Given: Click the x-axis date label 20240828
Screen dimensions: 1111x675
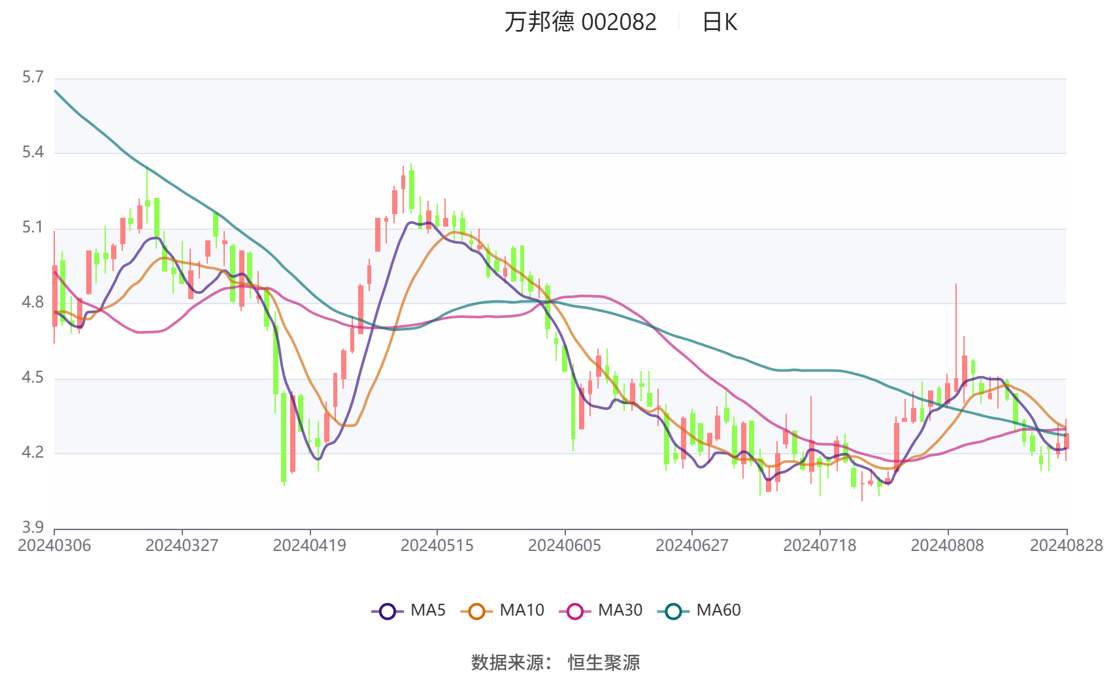Looking at the screenshot, I should coord(1067,545).
